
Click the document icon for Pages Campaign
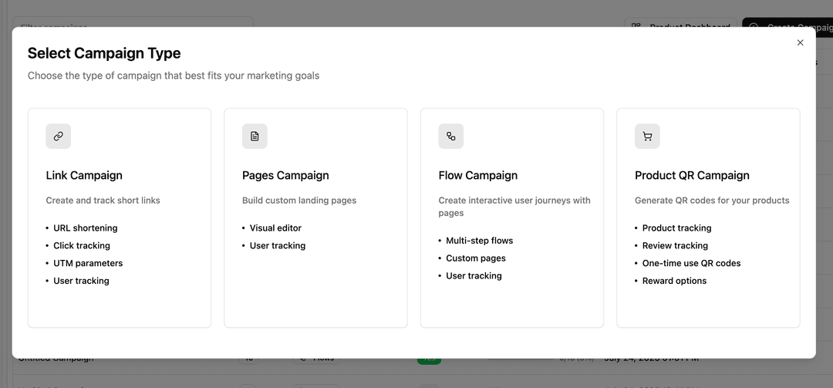[255, 137]
